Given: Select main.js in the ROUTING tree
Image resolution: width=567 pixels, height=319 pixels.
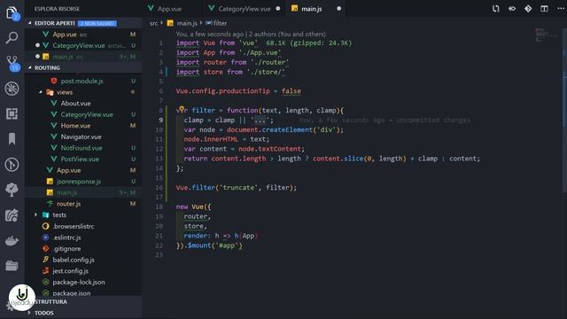Looking at the screenshot, I should (83, 192).
